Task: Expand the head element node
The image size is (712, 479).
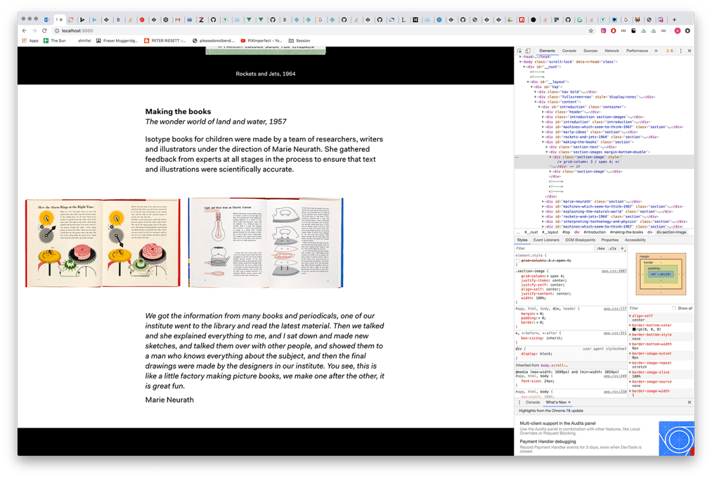Action: (x=520, y=57)
